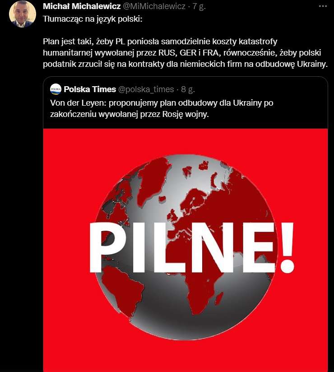Click the Polska Times display name

click(90, 89)
